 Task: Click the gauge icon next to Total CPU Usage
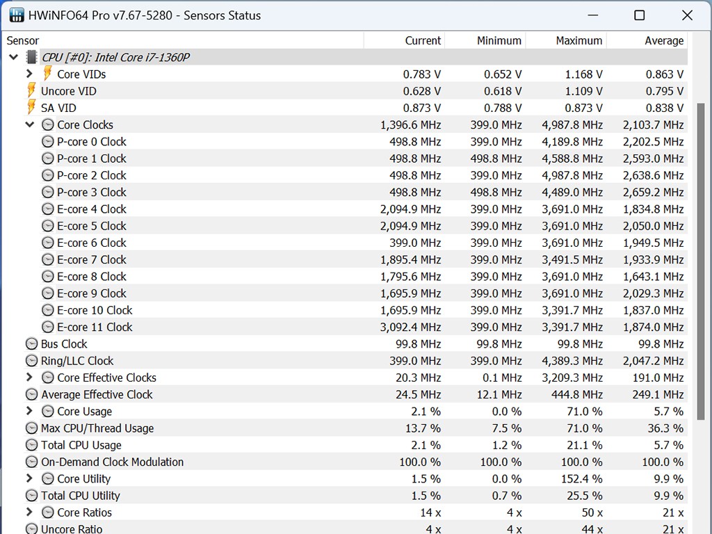[31, 445]
